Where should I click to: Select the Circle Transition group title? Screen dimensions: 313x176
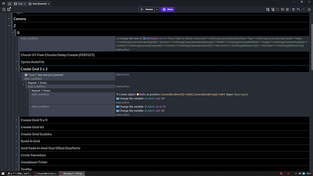(x=33, y=155)
